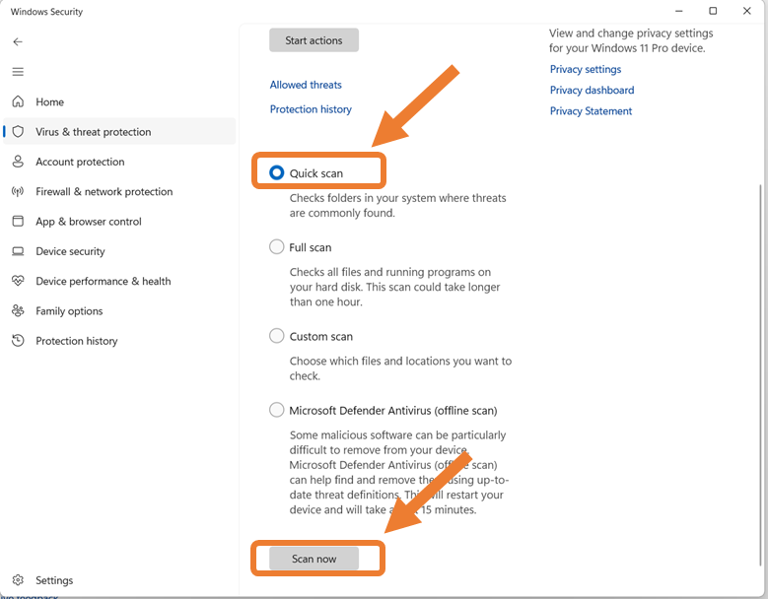Viewport: 768px width, 599px height.
Task: Click the Device security icon
Action: [18, 251]
